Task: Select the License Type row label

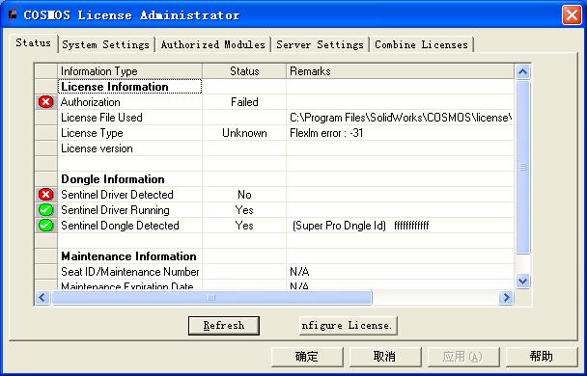Action: tap(130, 133)
